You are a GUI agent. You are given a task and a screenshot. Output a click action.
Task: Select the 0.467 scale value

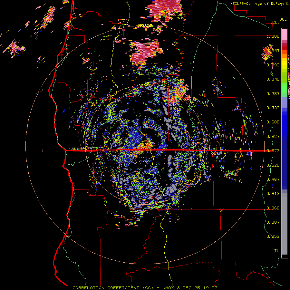tap(273, 179)
